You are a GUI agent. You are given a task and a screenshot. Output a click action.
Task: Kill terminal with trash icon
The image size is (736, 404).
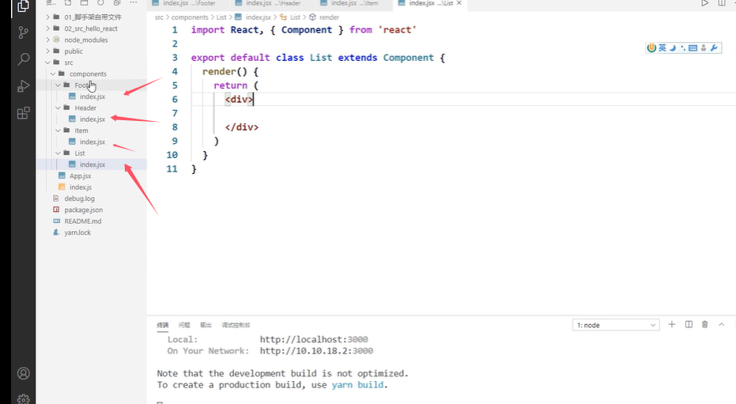coord(704,324)
